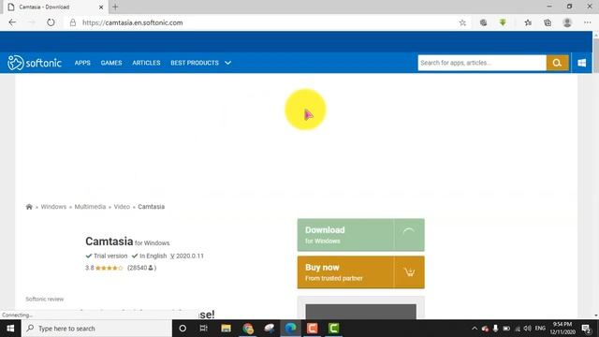599x337 pixels.
Task: Open a new browser tab
Action: point(115,7)
